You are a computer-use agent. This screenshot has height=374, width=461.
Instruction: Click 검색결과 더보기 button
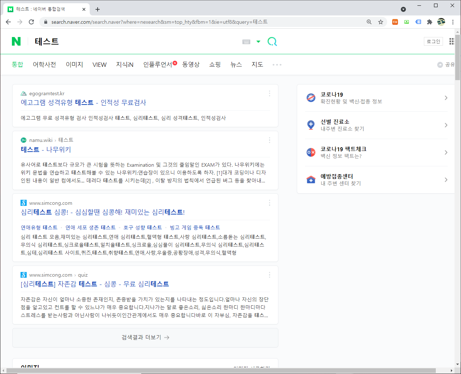coord(145,337)
